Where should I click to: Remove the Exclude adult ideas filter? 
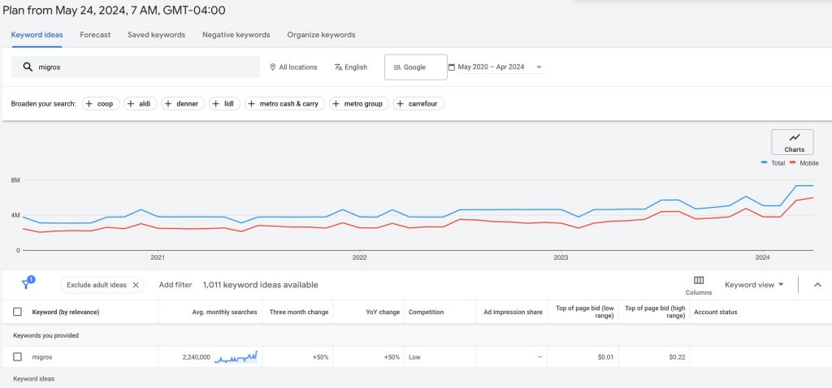[x=136, y=285]
